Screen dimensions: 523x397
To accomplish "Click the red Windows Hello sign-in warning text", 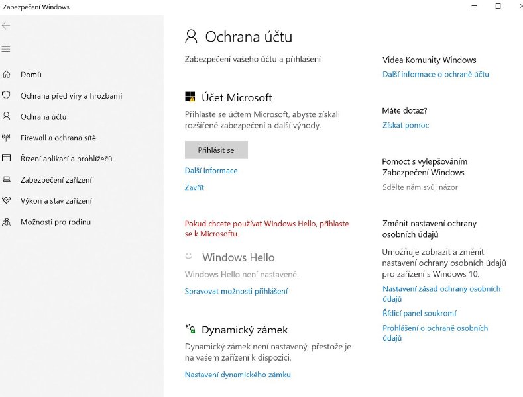I will [x=267, y=228].
